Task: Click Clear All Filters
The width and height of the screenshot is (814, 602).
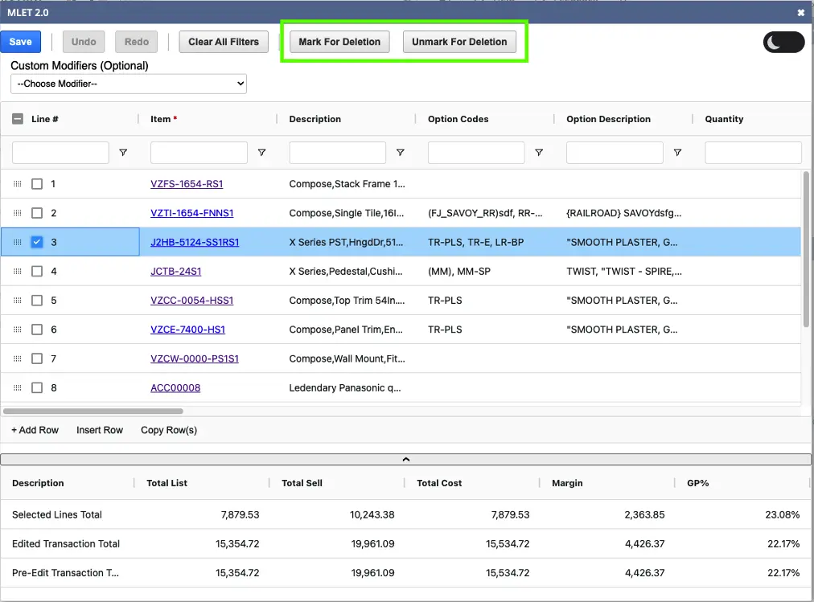Action: [224, 42]
